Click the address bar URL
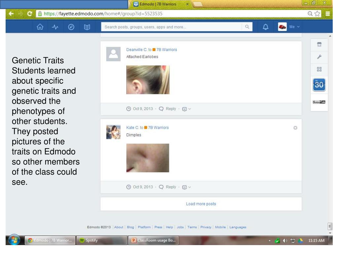Image resolution: width=338 pixels, height=253 pixels. (103, 14)
